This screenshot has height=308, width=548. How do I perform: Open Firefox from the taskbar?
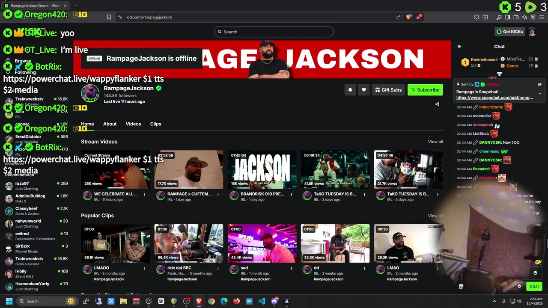pos(236,301)
